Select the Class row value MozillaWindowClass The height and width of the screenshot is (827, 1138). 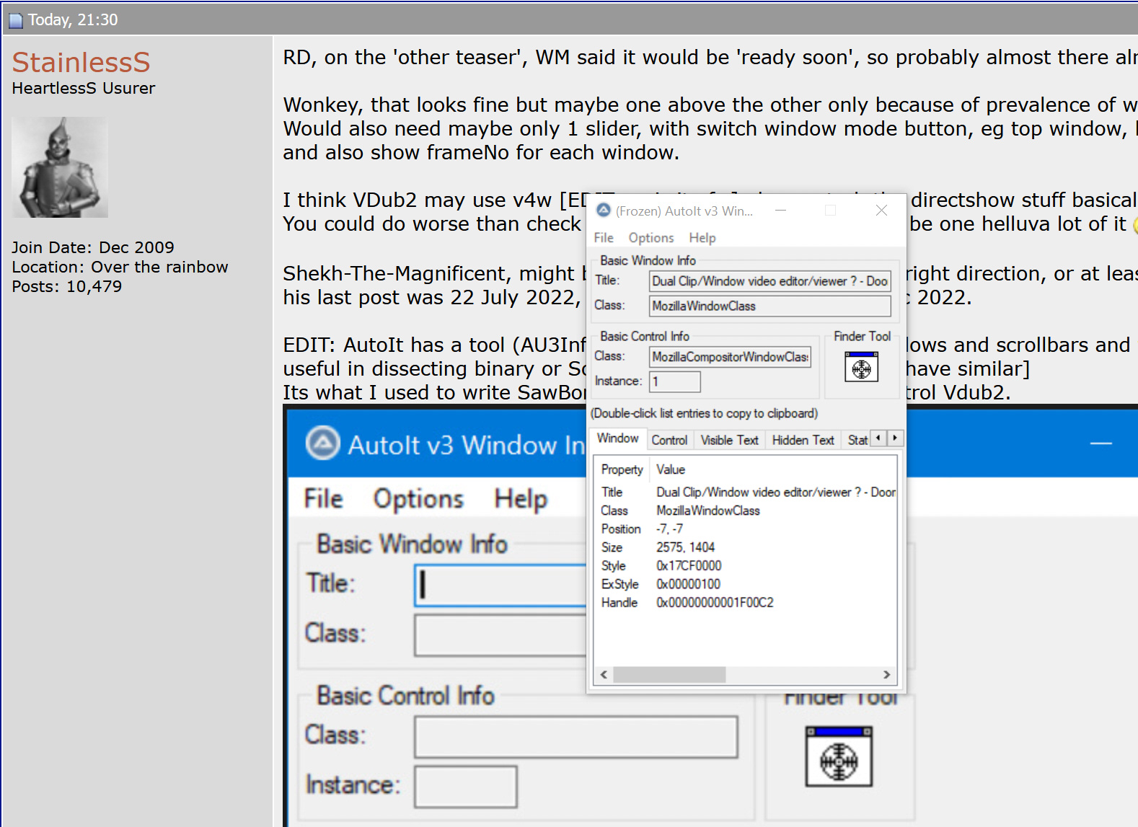click(707, 510)
